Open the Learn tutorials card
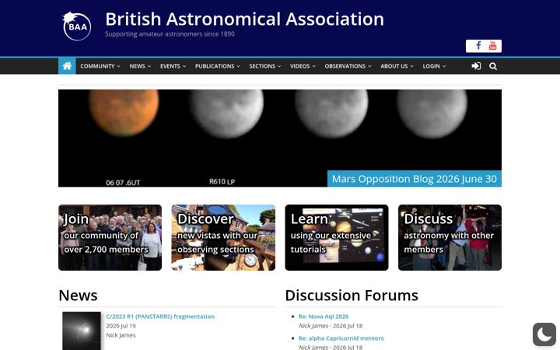Image resolution: width=560 pixels, height=350 pixels. 337,237
